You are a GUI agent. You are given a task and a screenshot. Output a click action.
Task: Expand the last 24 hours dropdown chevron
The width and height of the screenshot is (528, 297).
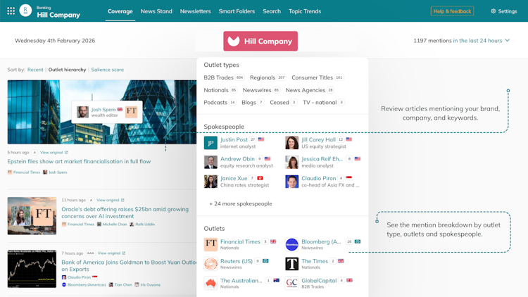pos(507,40)
